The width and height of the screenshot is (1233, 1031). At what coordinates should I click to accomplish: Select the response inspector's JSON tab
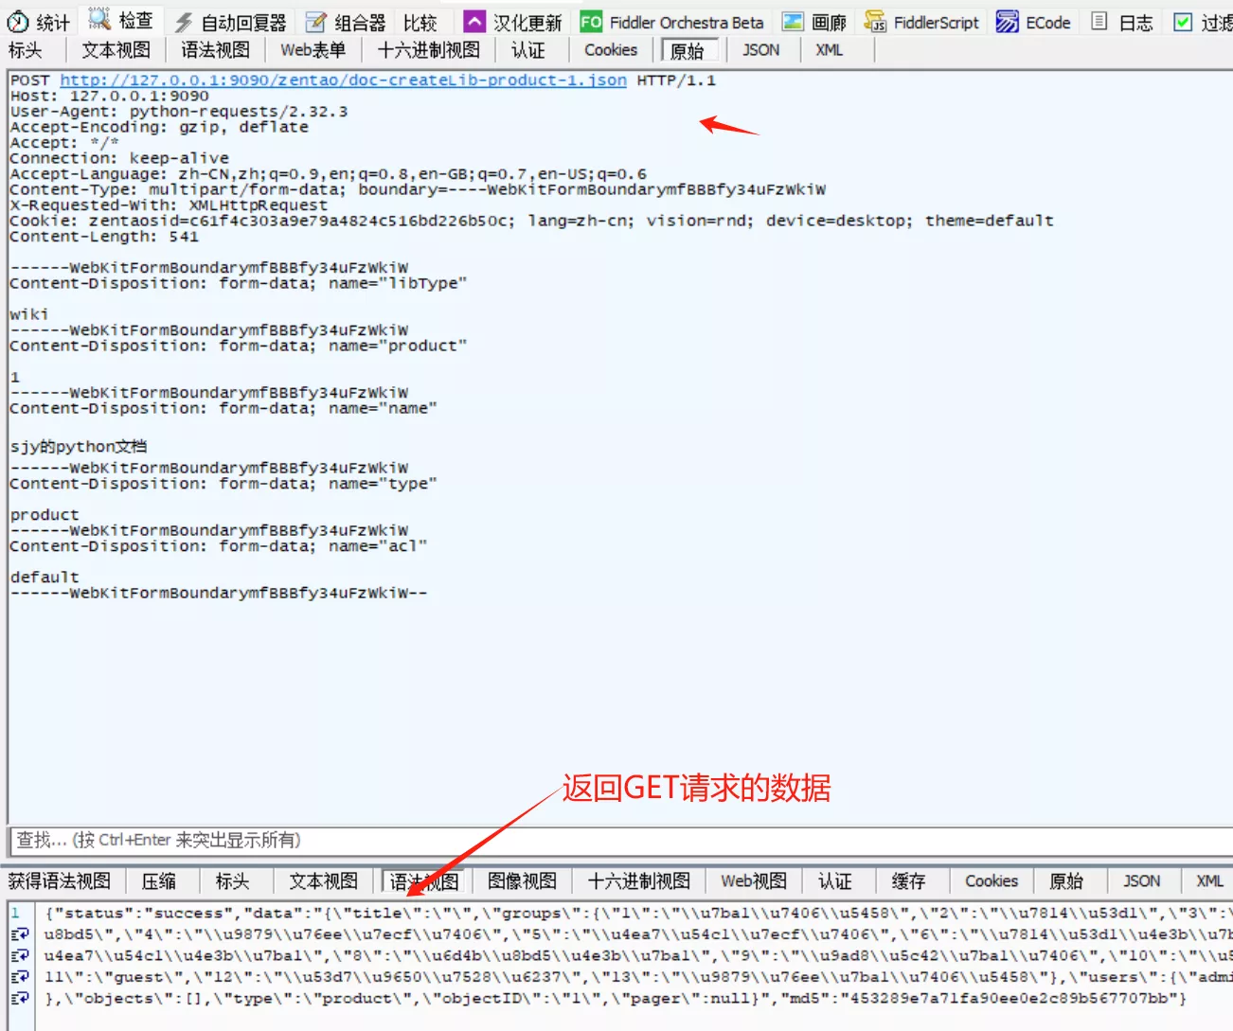(x=1141, y=881)
